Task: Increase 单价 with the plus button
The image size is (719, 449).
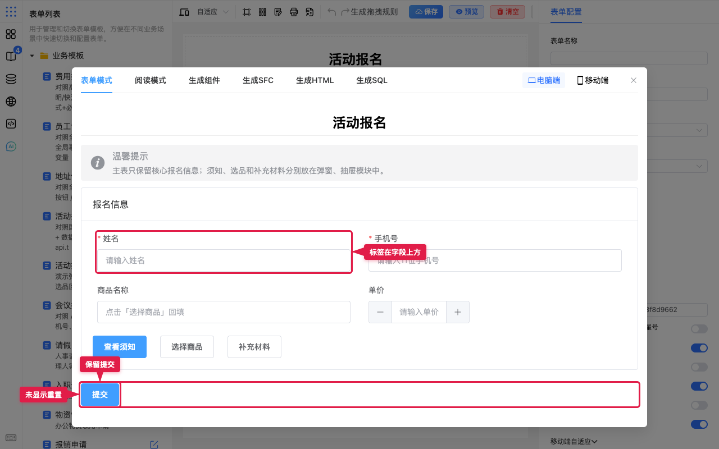Action: [x=458, y=312]
